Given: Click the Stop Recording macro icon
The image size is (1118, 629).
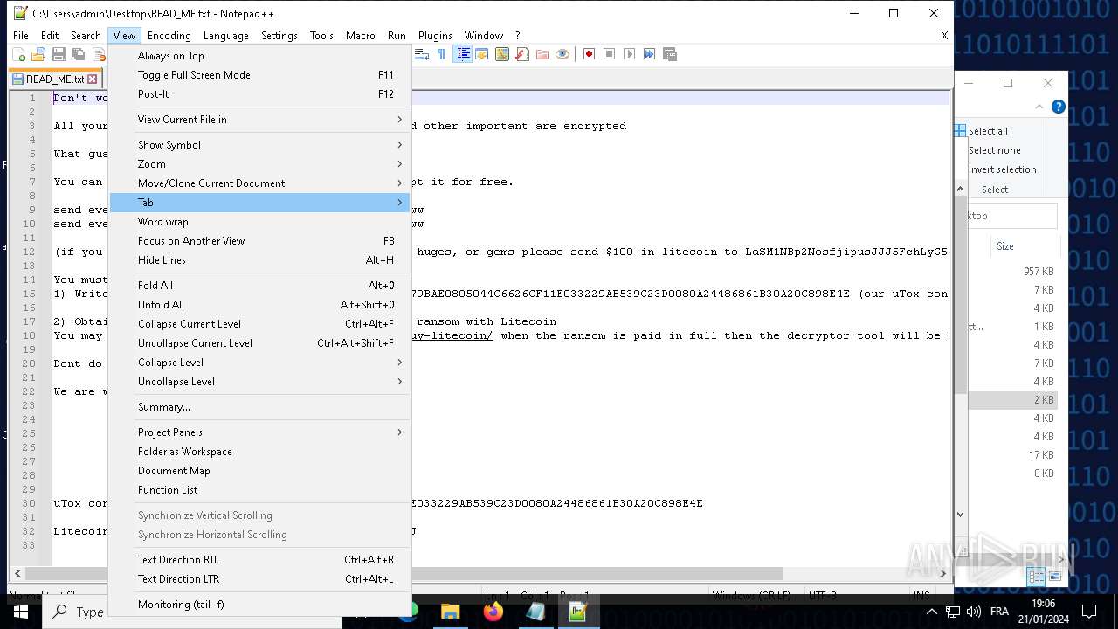Looking at the screenshot, I should click(610, 54).
